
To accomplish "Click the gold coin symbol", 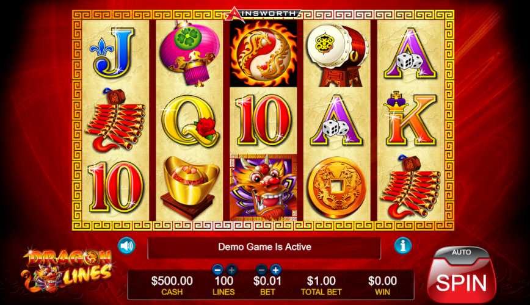I will coord(337,187).
